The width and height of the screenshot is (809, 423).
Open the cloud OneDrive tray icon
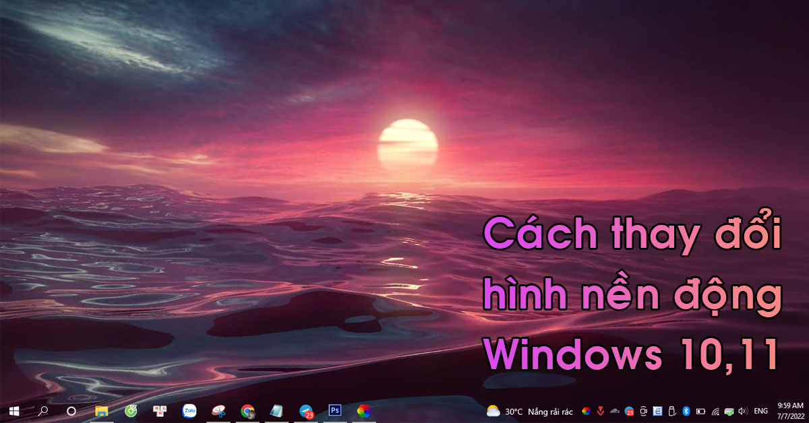click(x=614, y=410)
